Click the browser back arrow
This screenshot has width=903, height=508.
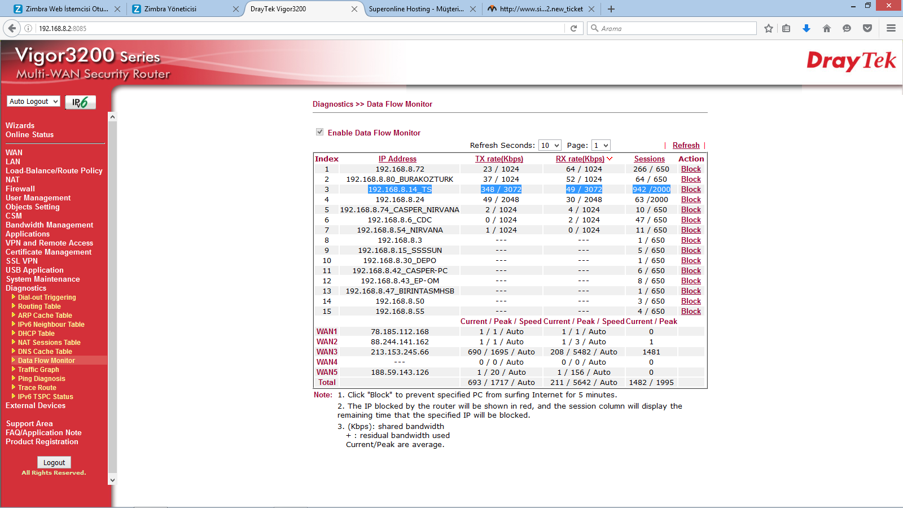(11, 28)
